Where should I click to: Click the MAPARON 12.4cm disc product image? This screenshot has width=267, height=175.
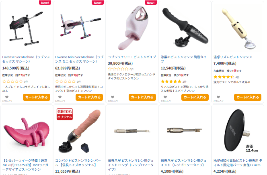238,130
